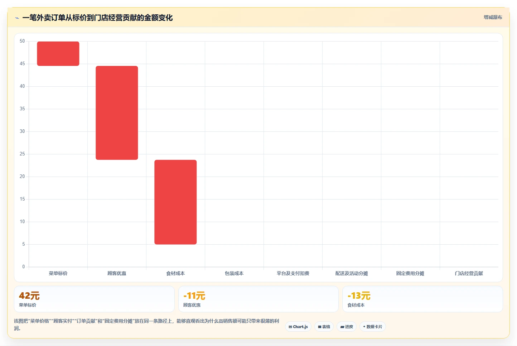Click the 门店经营贡献 axis label
Image resolution: width=517 pixels, height=346 pixels.
point(469,273)
